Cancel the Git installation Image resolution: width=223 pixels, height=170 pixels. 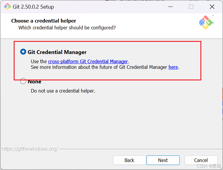[201, 160]
